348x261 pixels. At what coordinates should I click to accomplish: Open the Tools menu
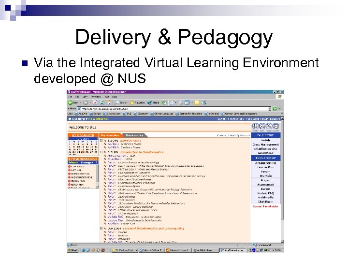coord(107,97)
